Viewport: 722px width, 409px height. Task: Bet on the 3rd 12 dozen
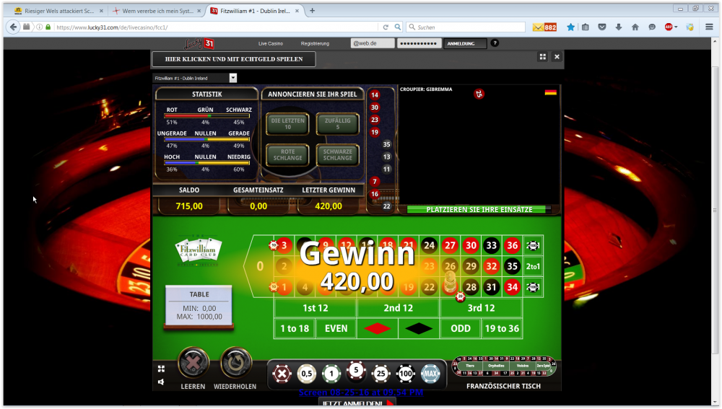pyautogui.click(x=481, y=308)
